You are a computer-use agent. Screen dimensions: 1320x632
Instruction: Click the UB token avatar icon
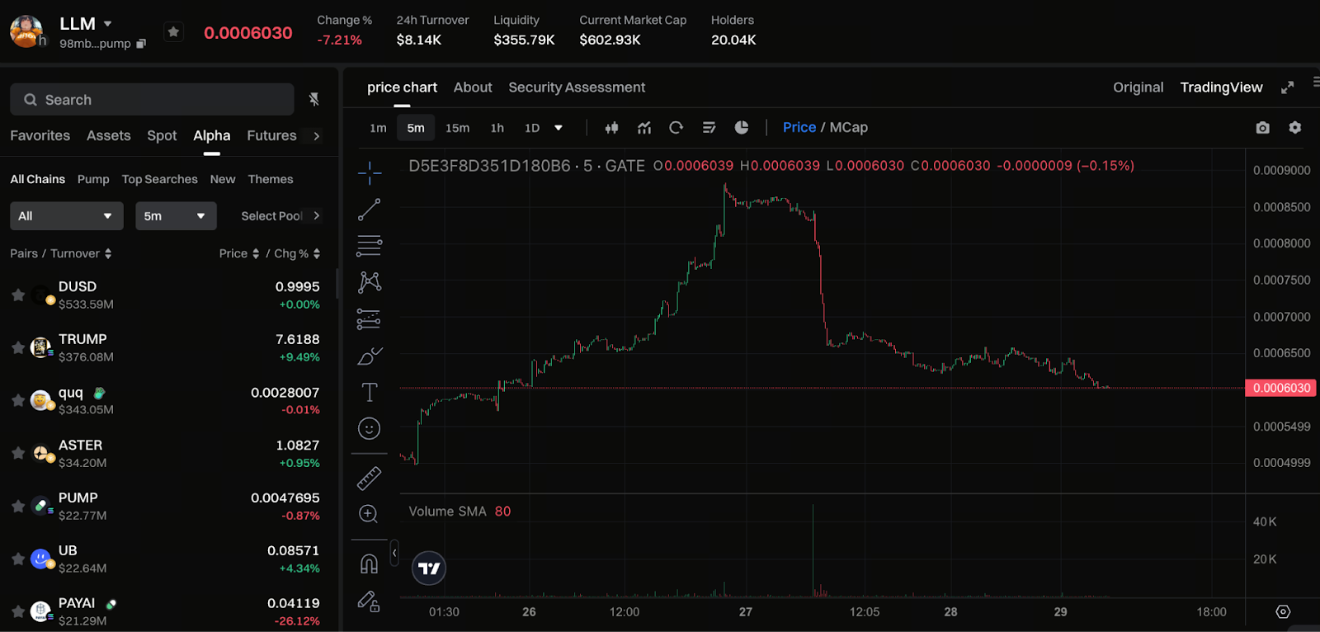pyautogui.click(x=41, y=559)
